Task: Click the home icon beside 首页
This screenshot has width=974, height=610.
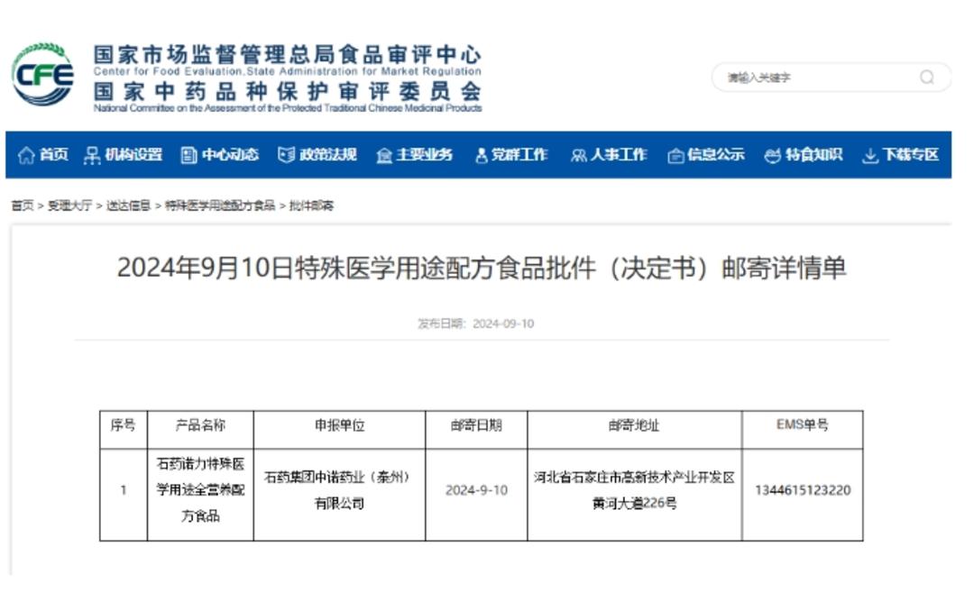Action: point(26,155)
